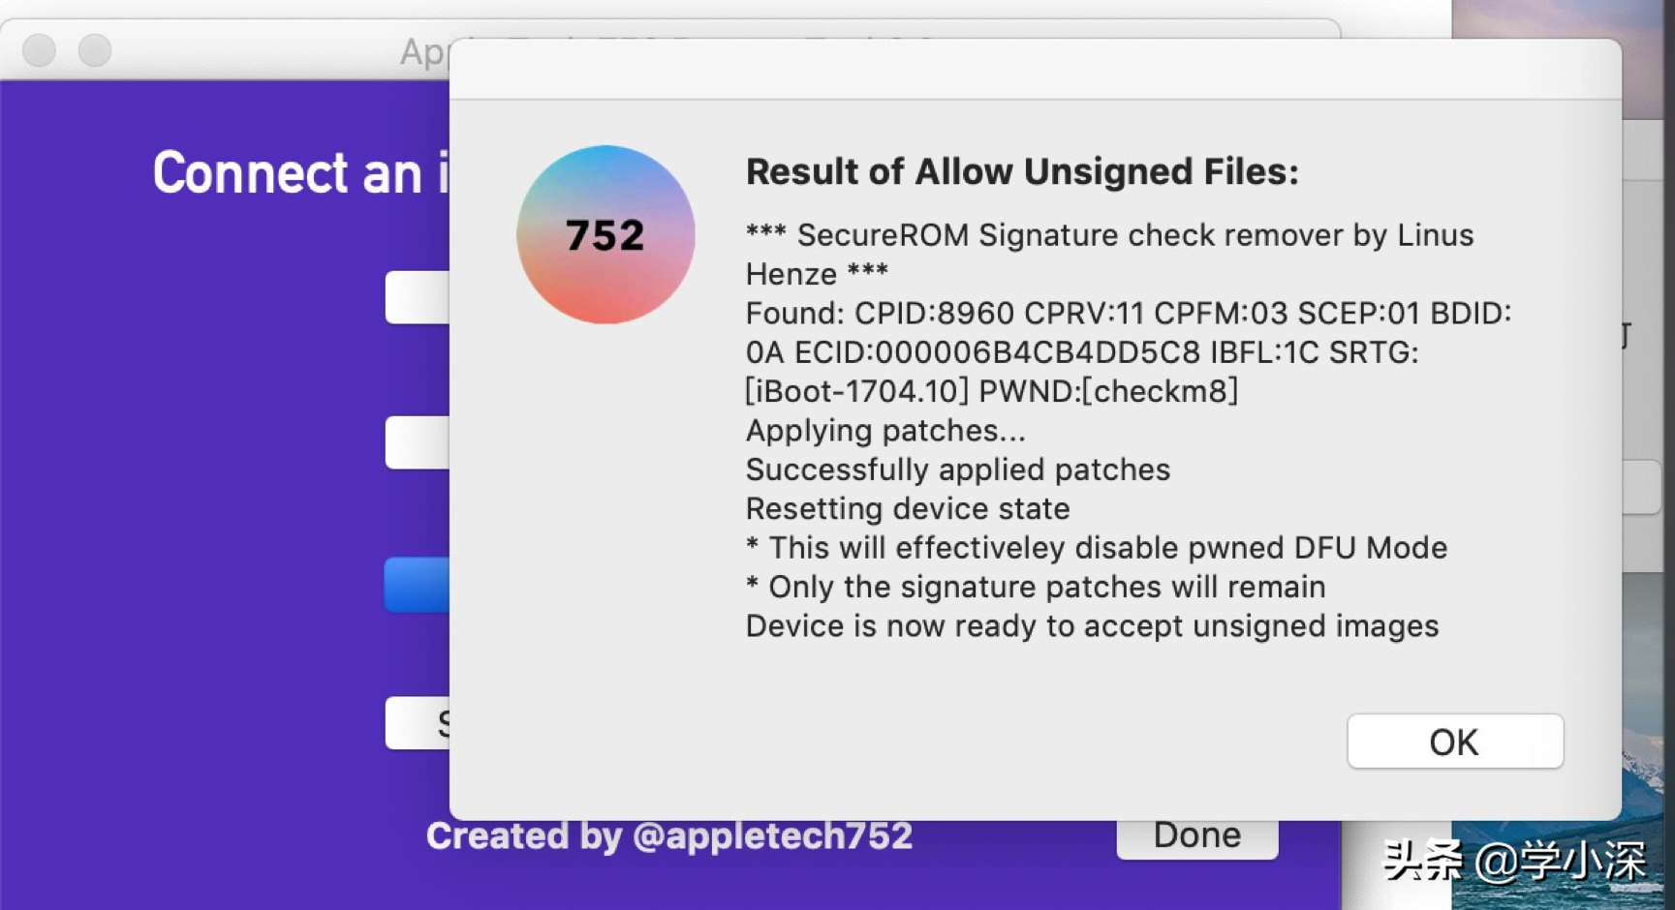
Task: Click the partially hidden window title text
Action: 424,51
